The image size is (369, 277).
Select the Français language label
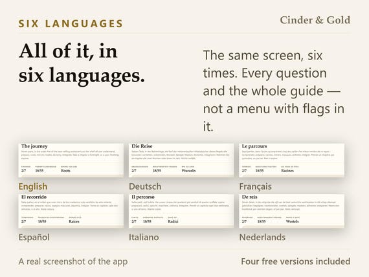click(x=255, y=187)
